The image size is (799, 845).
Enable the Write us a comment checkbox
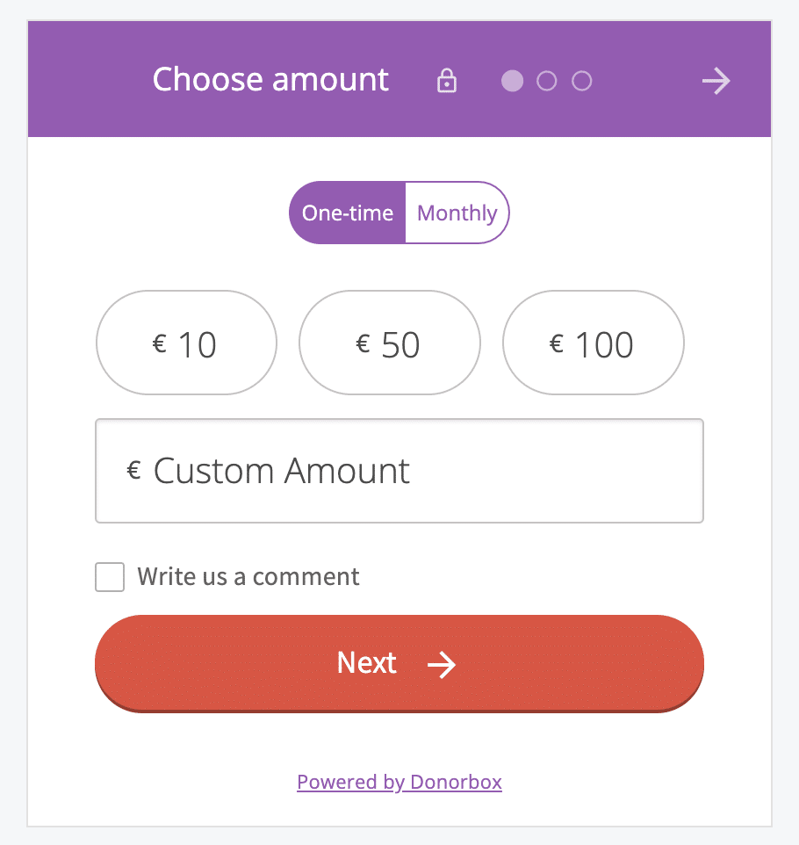[110, 577]
